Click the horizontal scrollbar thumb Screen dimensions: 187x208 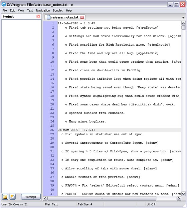[102, 198]
